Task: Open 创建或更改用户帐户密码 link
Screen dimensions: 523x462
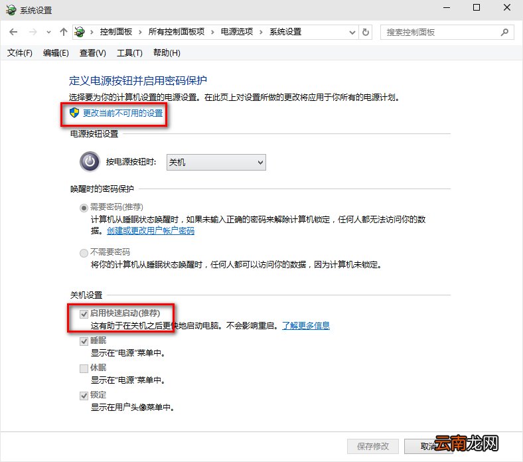Action: pyautogui.click(x=151, y=230)
